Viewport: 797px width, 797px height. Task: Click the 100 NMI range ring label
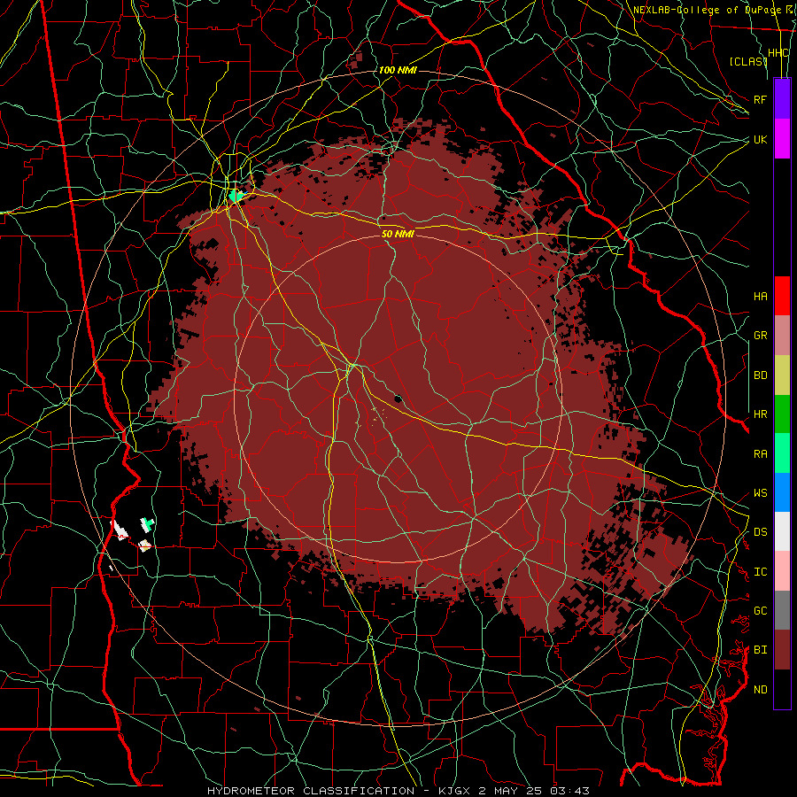398,70
